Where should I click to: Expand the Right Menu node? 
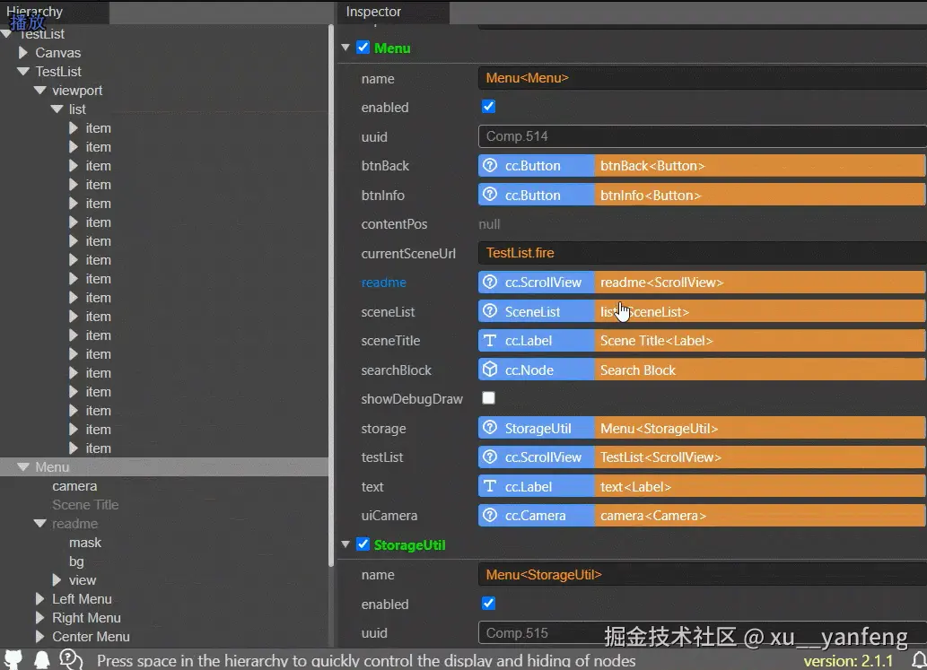(x=39, y=618)
